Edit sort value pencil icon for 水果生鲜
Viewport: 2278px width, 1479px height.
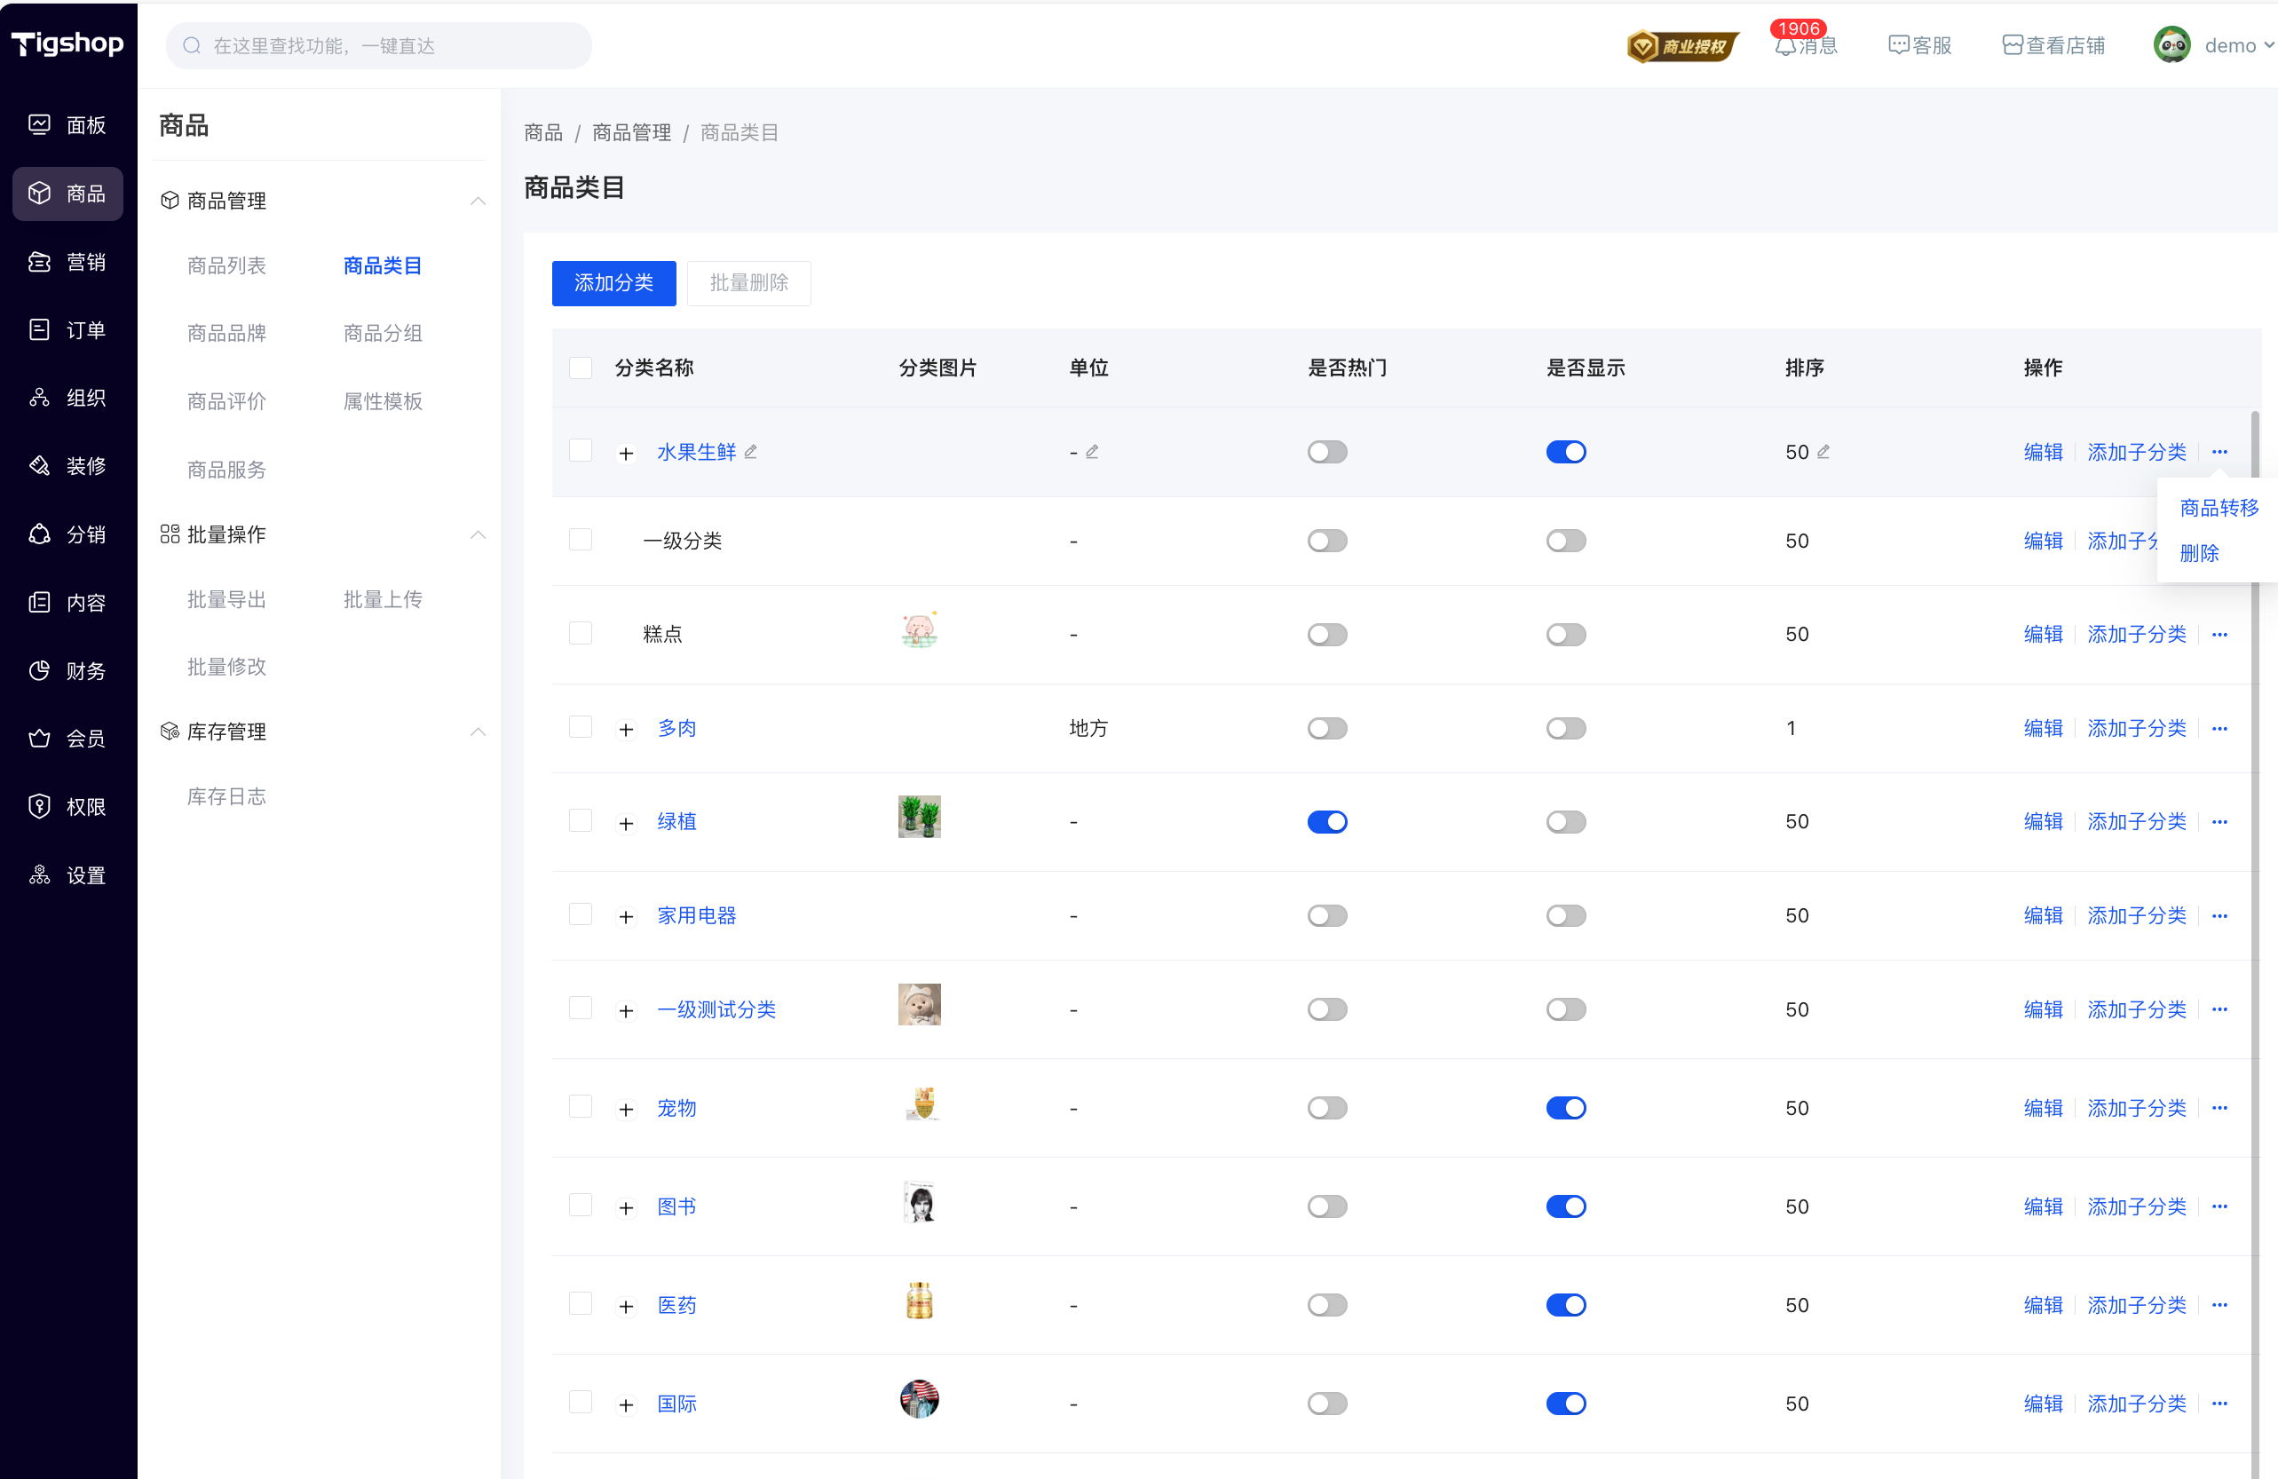click(x=1823, y=452)
